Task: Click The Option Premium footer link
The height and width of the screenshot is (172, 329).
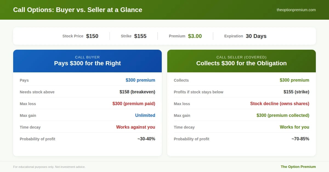Action: (298, 167)
